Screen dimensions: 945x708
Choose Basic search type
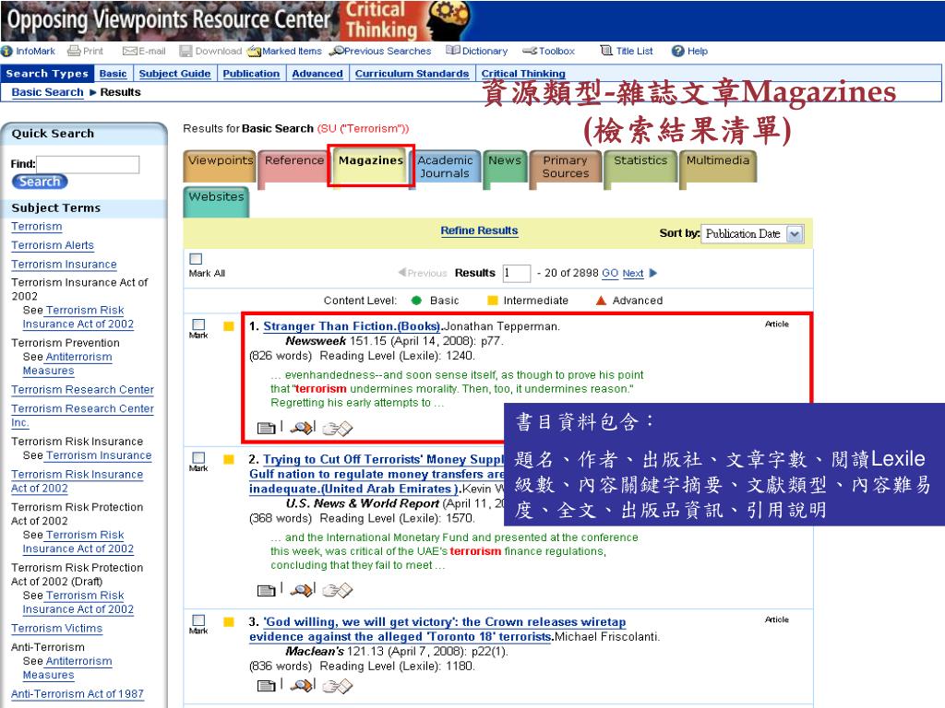pos(113,74)
